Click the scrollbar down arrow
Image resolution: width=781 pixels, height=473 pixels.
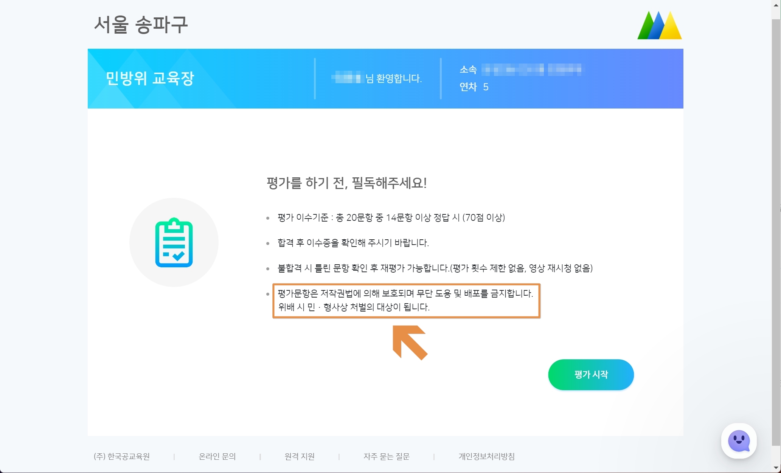coord(776,468)
